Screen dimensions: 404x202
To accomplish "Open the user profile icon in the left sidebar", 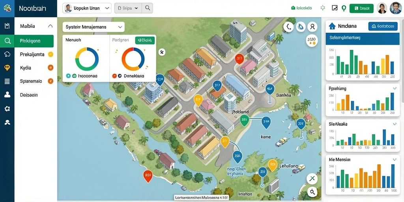I will tap(7, 95).
